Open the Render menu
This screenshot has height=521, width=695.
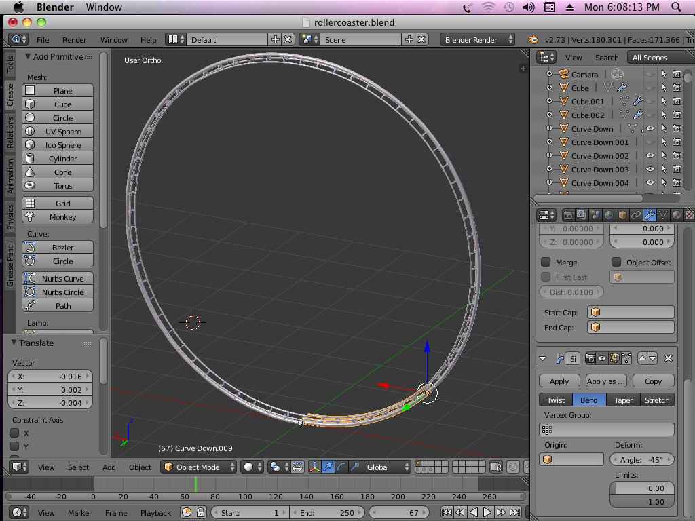[74, 40]
